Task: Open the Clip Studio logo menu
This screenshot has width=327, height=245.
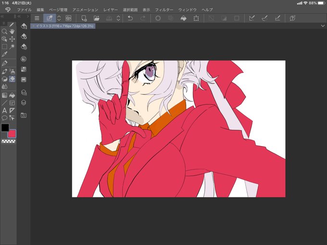Action: click(x=8, y=10)
